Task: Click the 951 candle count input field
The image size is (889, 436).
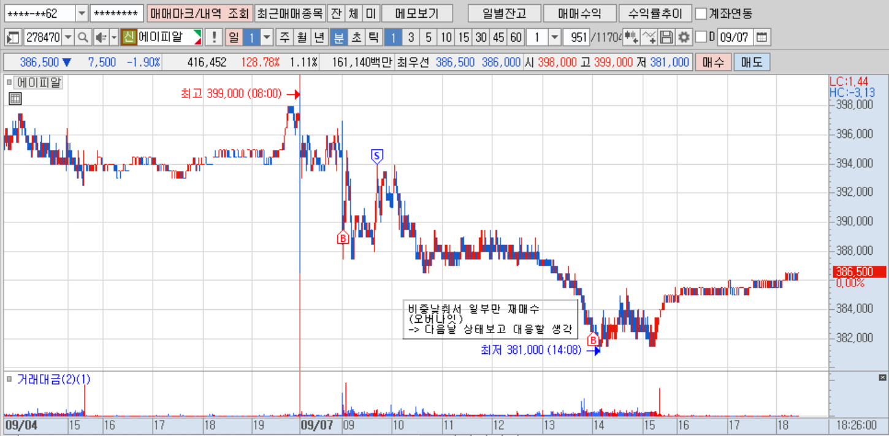Action: pyautogui.click(x=576, y=37)
